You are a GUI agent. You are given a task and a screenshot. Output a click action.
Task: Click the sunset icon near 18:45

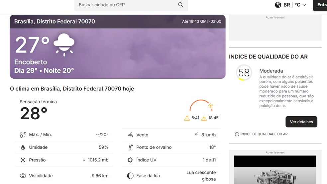(x=204, y=118)
